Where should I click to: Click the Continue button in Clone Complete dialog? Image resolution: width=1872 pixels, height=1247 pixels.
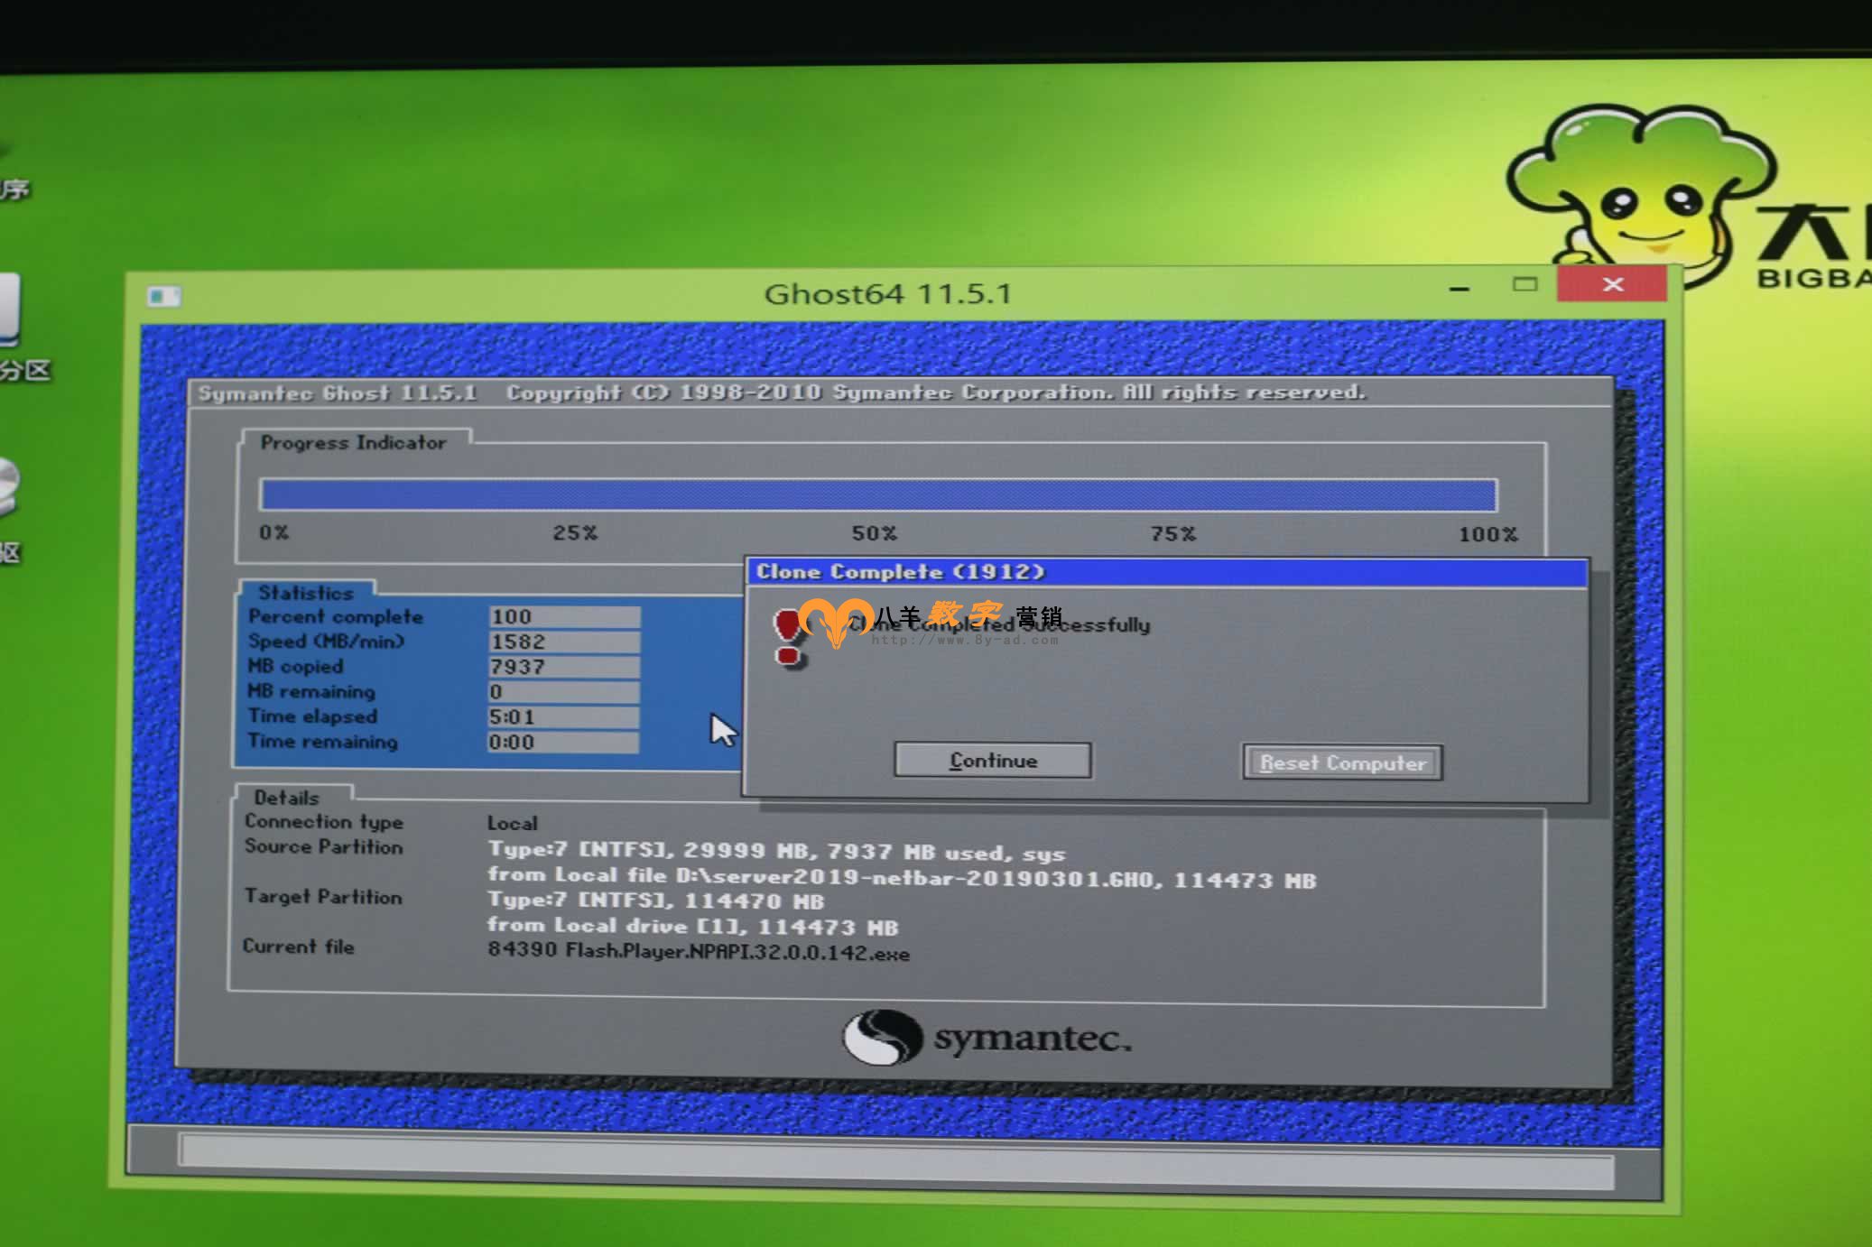(992, 761)
